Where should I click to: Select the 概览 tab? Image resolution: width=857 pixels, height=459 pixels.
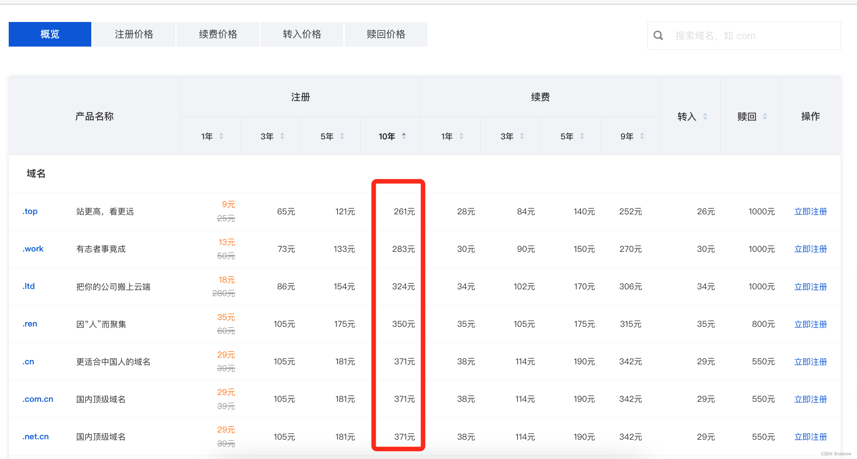(x=50, y=34)
